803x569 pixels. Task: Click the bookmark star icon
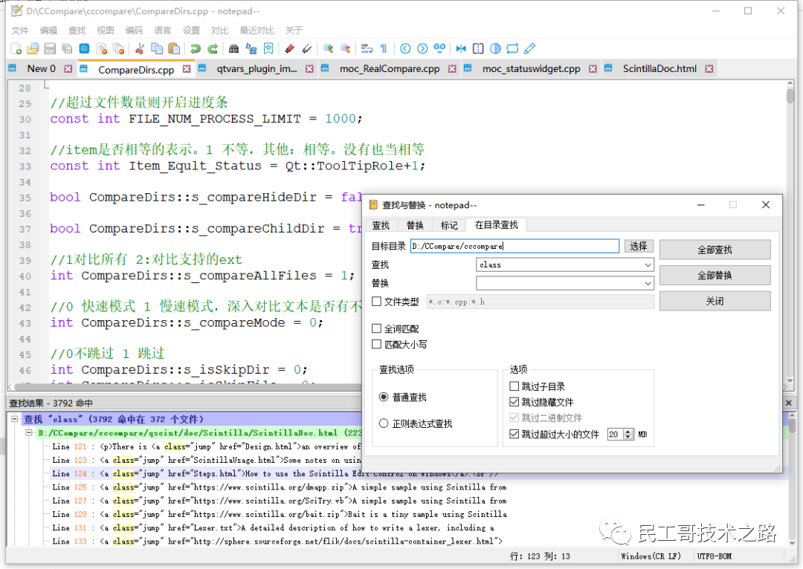[268, 48]
